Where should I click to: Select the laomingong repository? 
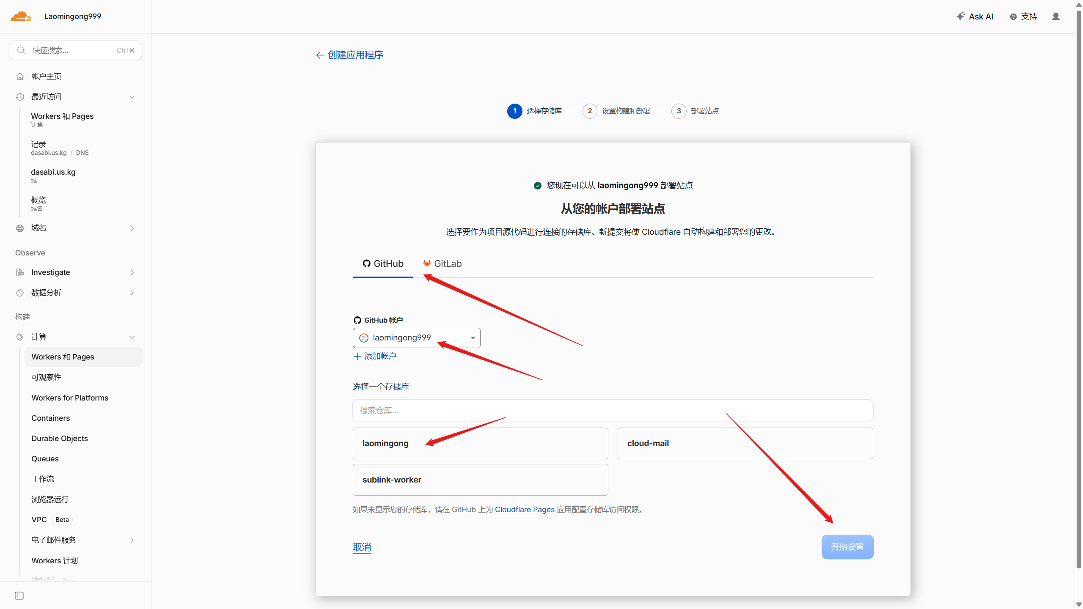point(480,443)
